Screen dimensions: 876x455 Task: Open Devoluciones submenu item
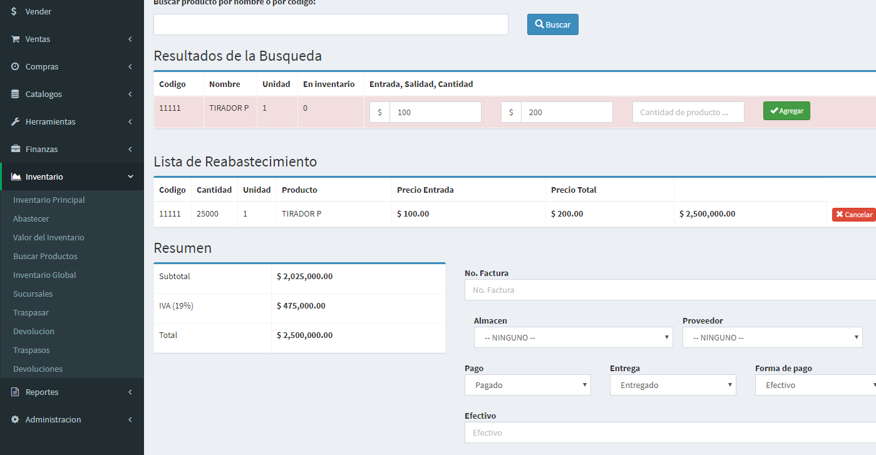pyautogui.click(x=38, y=369)
